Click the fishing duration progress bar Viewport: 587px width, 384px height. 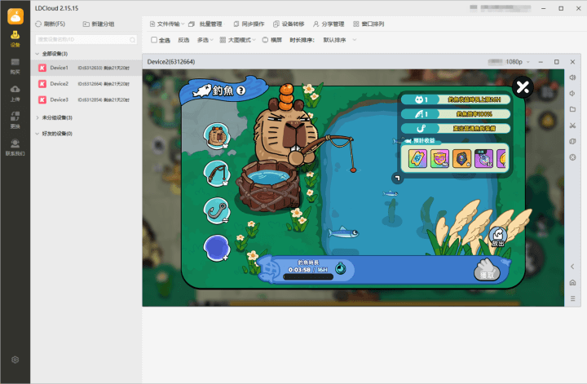point(308,277)
